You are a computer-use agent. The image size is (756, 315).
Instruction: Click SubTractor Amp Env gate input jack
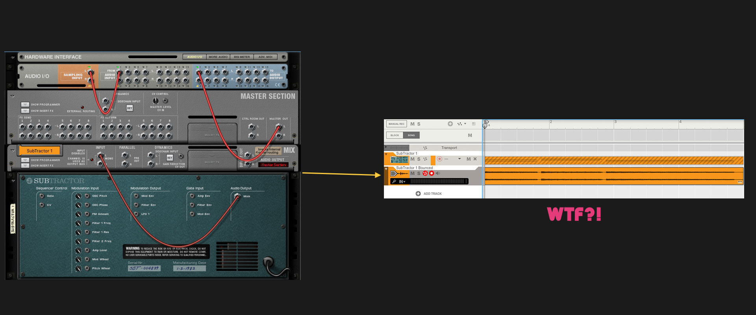(192, 196)
